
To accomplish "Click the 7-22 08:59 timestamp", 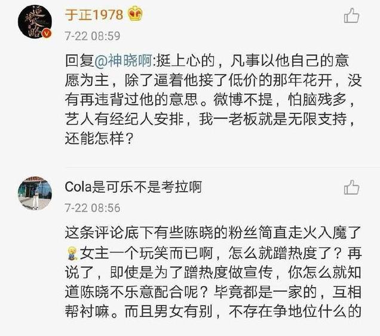I will (x=93, y=36).
